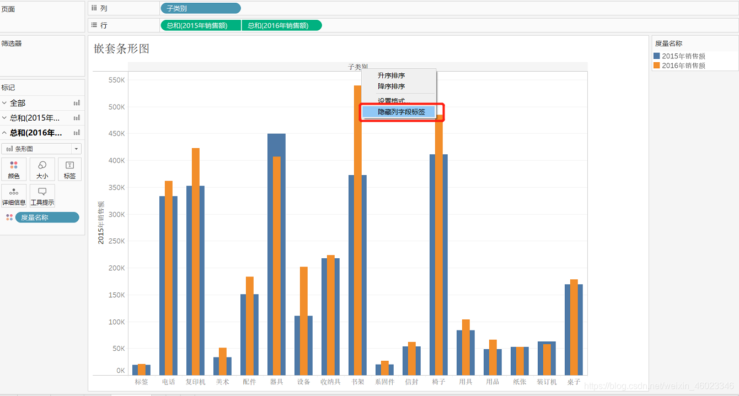Click the 列 (Columns) shelf icon
Image resolution: width=739 pixels, height=396 pixels.
[94, 8]
